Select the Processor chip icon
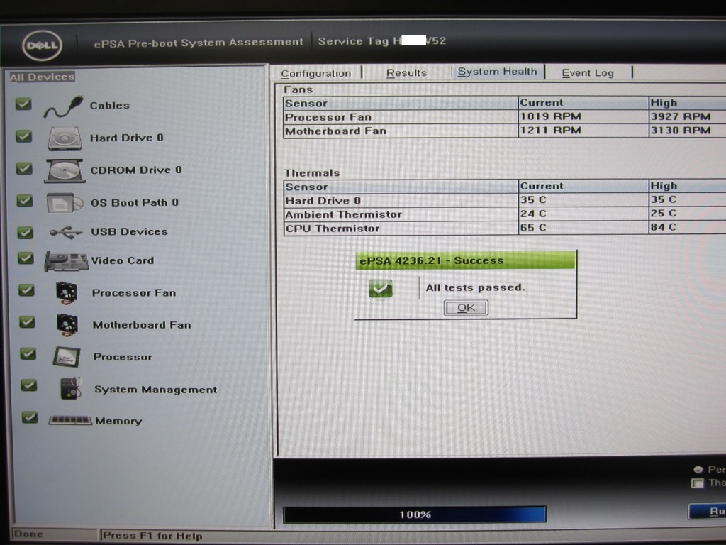The height and width of the screenshot is (545, 726). pyautogui.click(x=67, y=357)
